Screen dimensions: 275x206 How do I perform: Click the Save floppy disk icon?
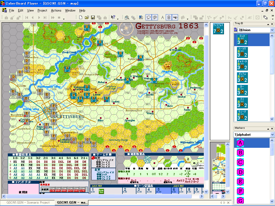[93, 17]
